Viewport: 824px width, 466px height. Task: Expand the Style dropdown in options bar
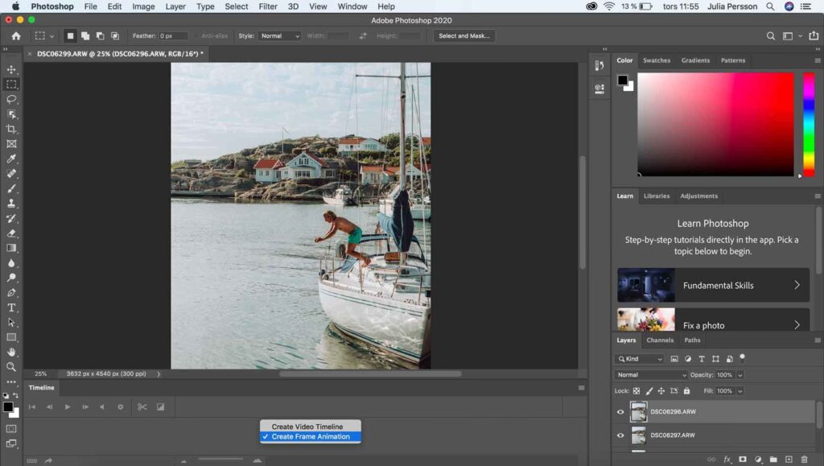point(280,36)
